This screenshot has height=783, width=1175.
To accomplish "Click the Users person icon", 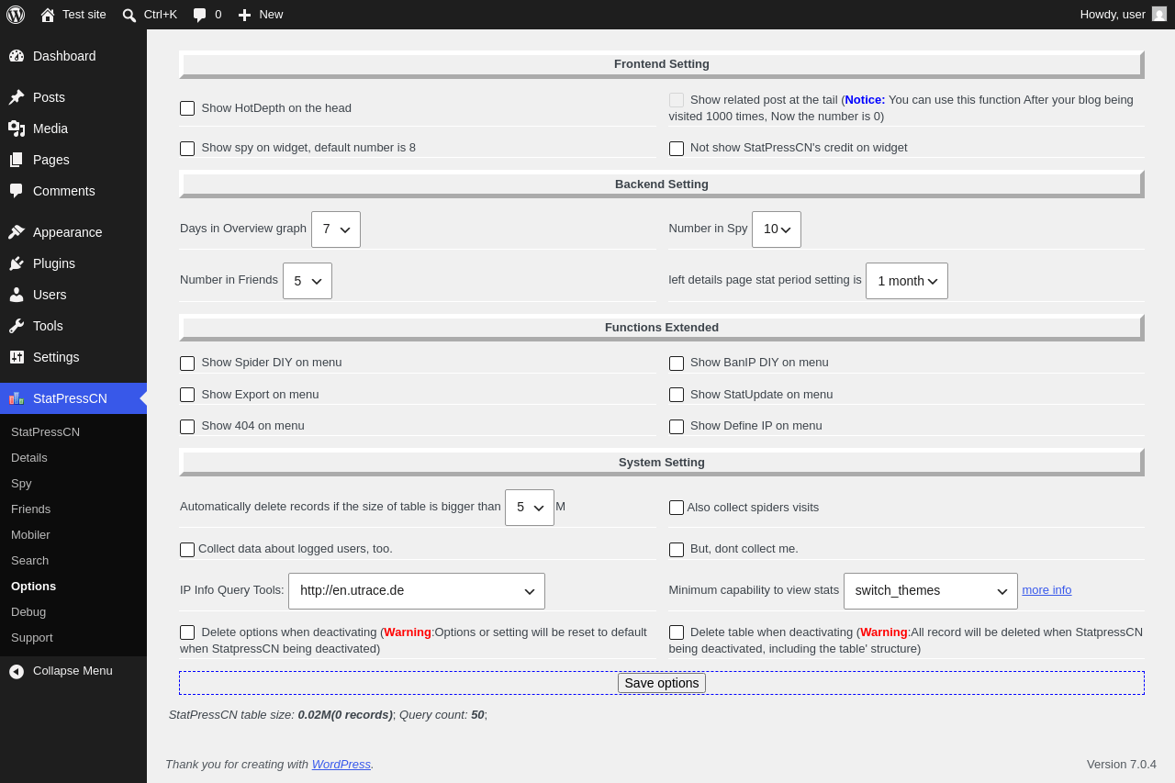I will pyautogui.click(x=17, y=295).
